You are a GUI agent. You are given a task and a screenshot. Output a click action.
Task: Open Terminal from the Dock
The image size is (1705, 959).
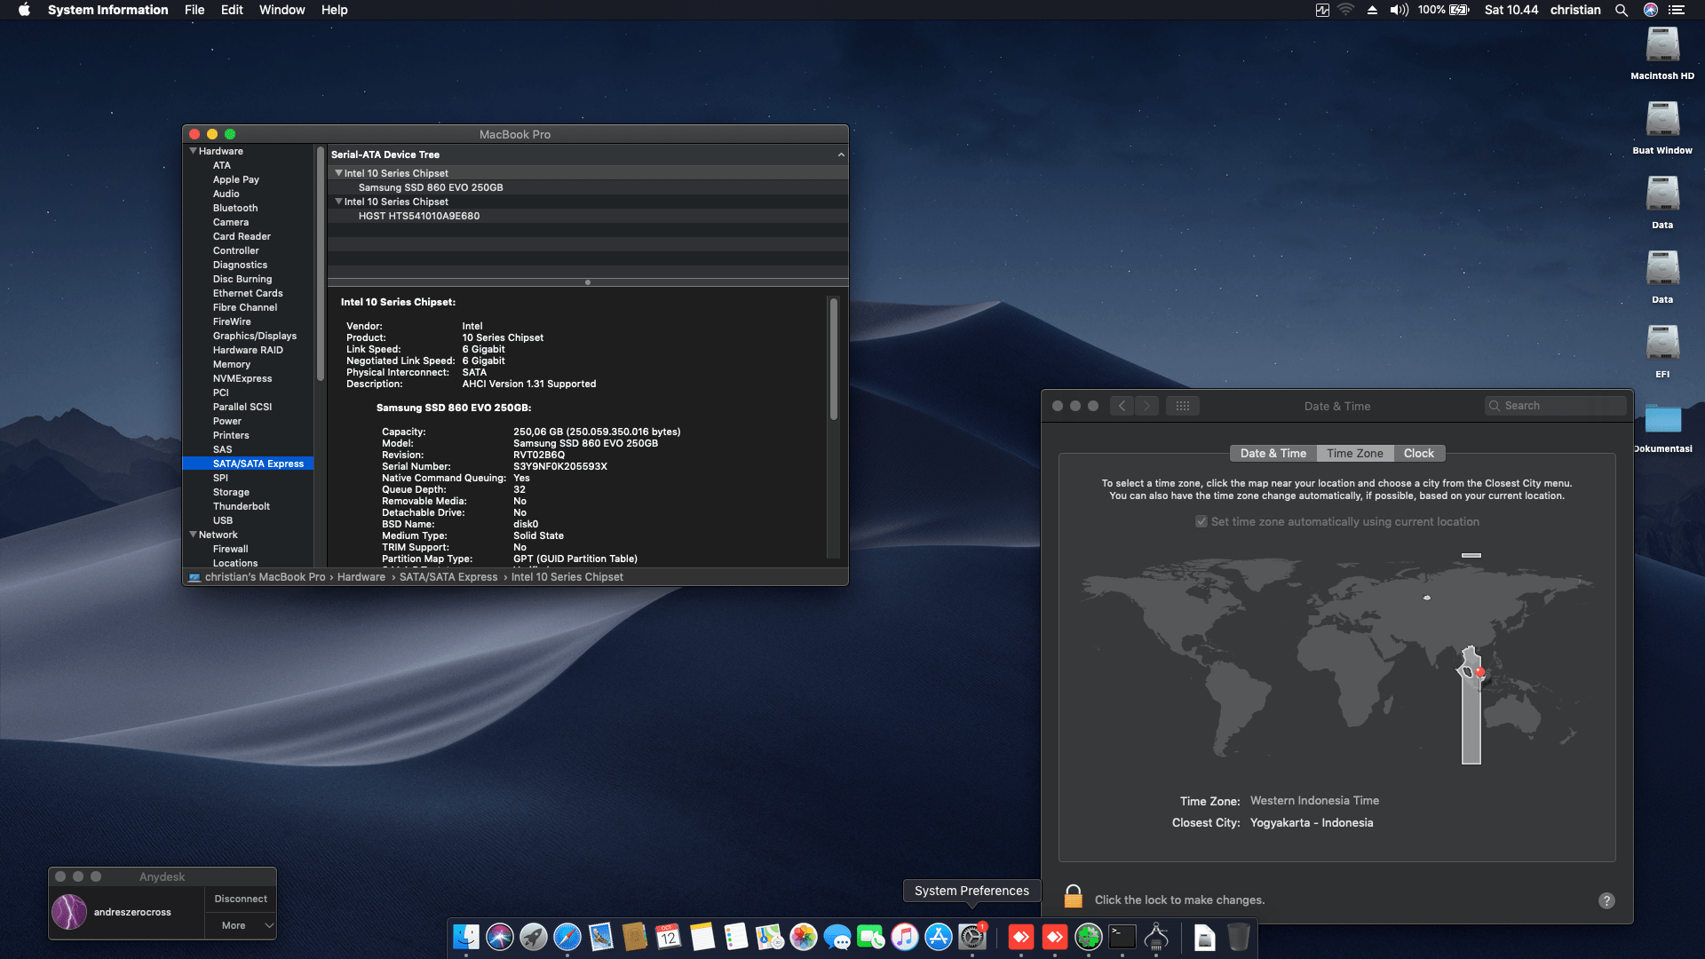[1122, 939]
